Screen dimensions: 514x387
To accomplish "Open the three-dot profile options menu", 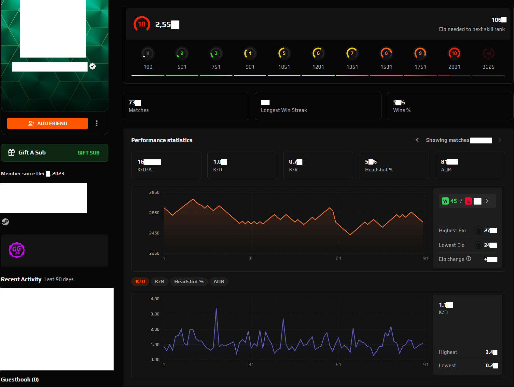I will tap(97, 123).
